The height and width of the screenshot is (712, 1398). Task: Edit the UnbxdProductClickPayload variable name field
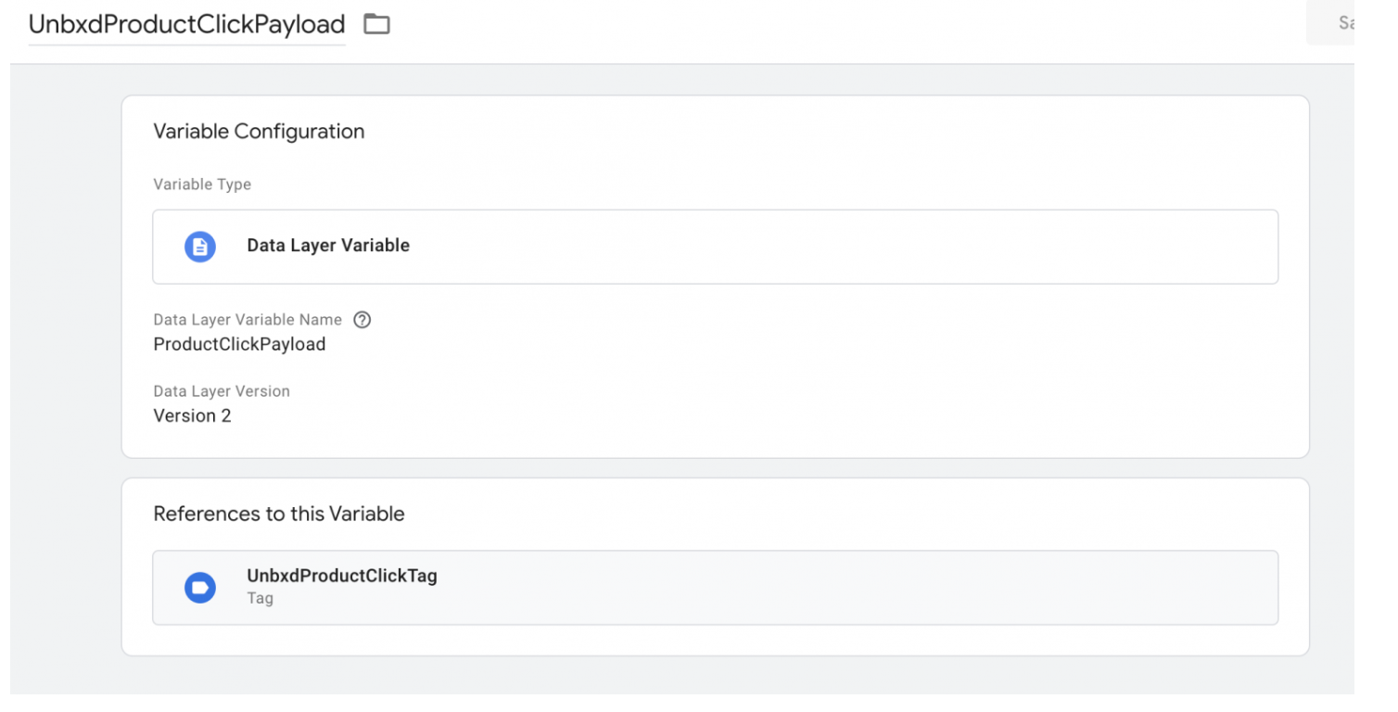[186, 25]
